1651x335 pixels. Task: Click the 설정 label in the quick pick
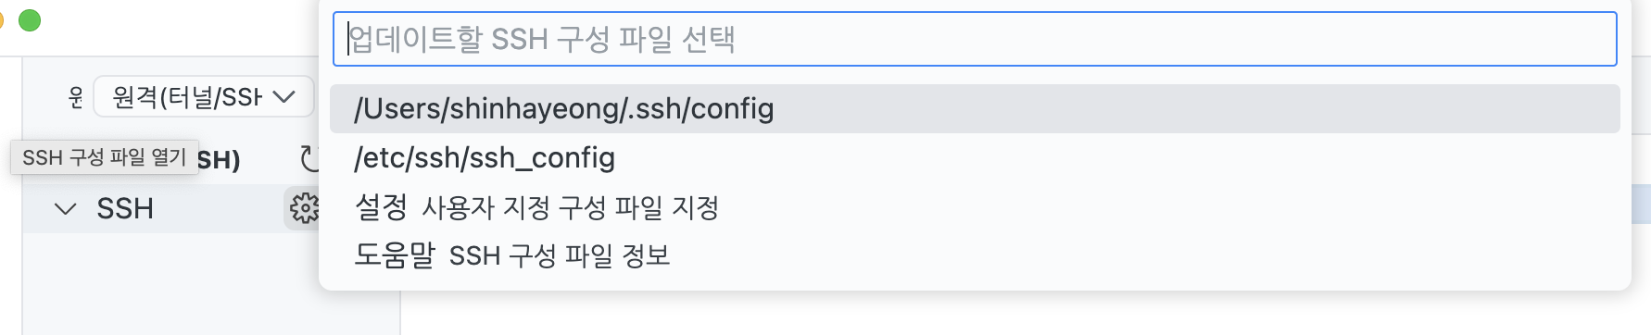pos(381,207)
